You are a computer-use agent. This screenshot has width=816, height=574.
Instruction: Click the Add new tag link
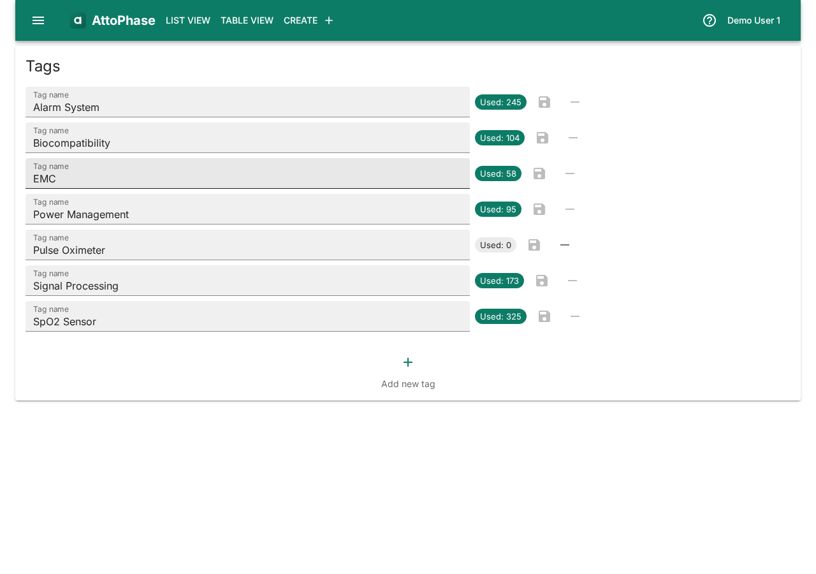(408, 383)
